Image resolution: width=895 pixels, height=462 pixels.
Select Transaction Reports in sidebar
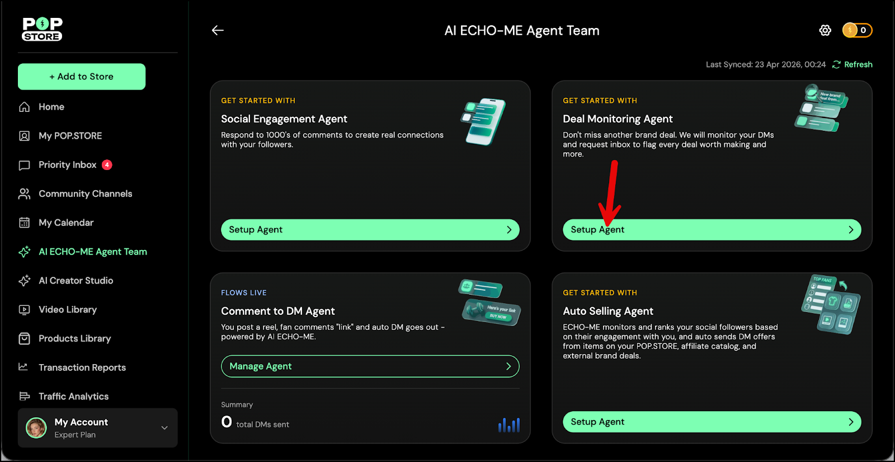pyautogui.click(x=82, y=367)
